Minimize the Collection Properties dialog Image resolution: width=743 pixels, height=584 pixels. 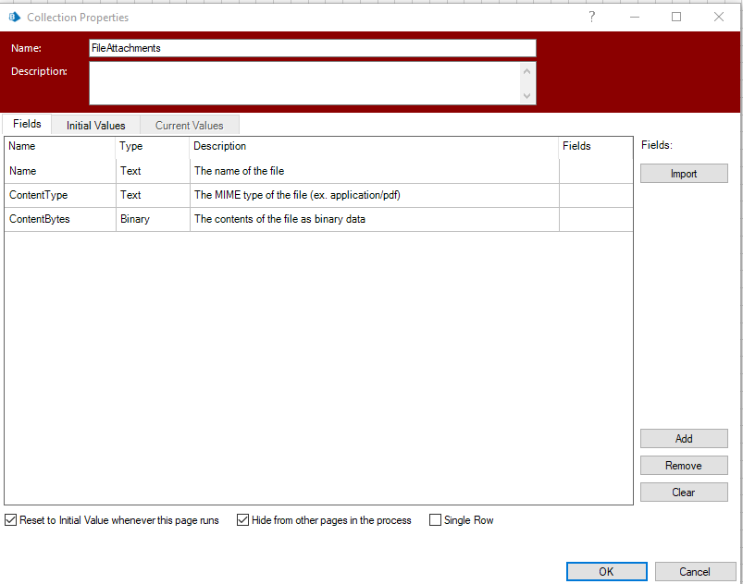click(634, 17)
